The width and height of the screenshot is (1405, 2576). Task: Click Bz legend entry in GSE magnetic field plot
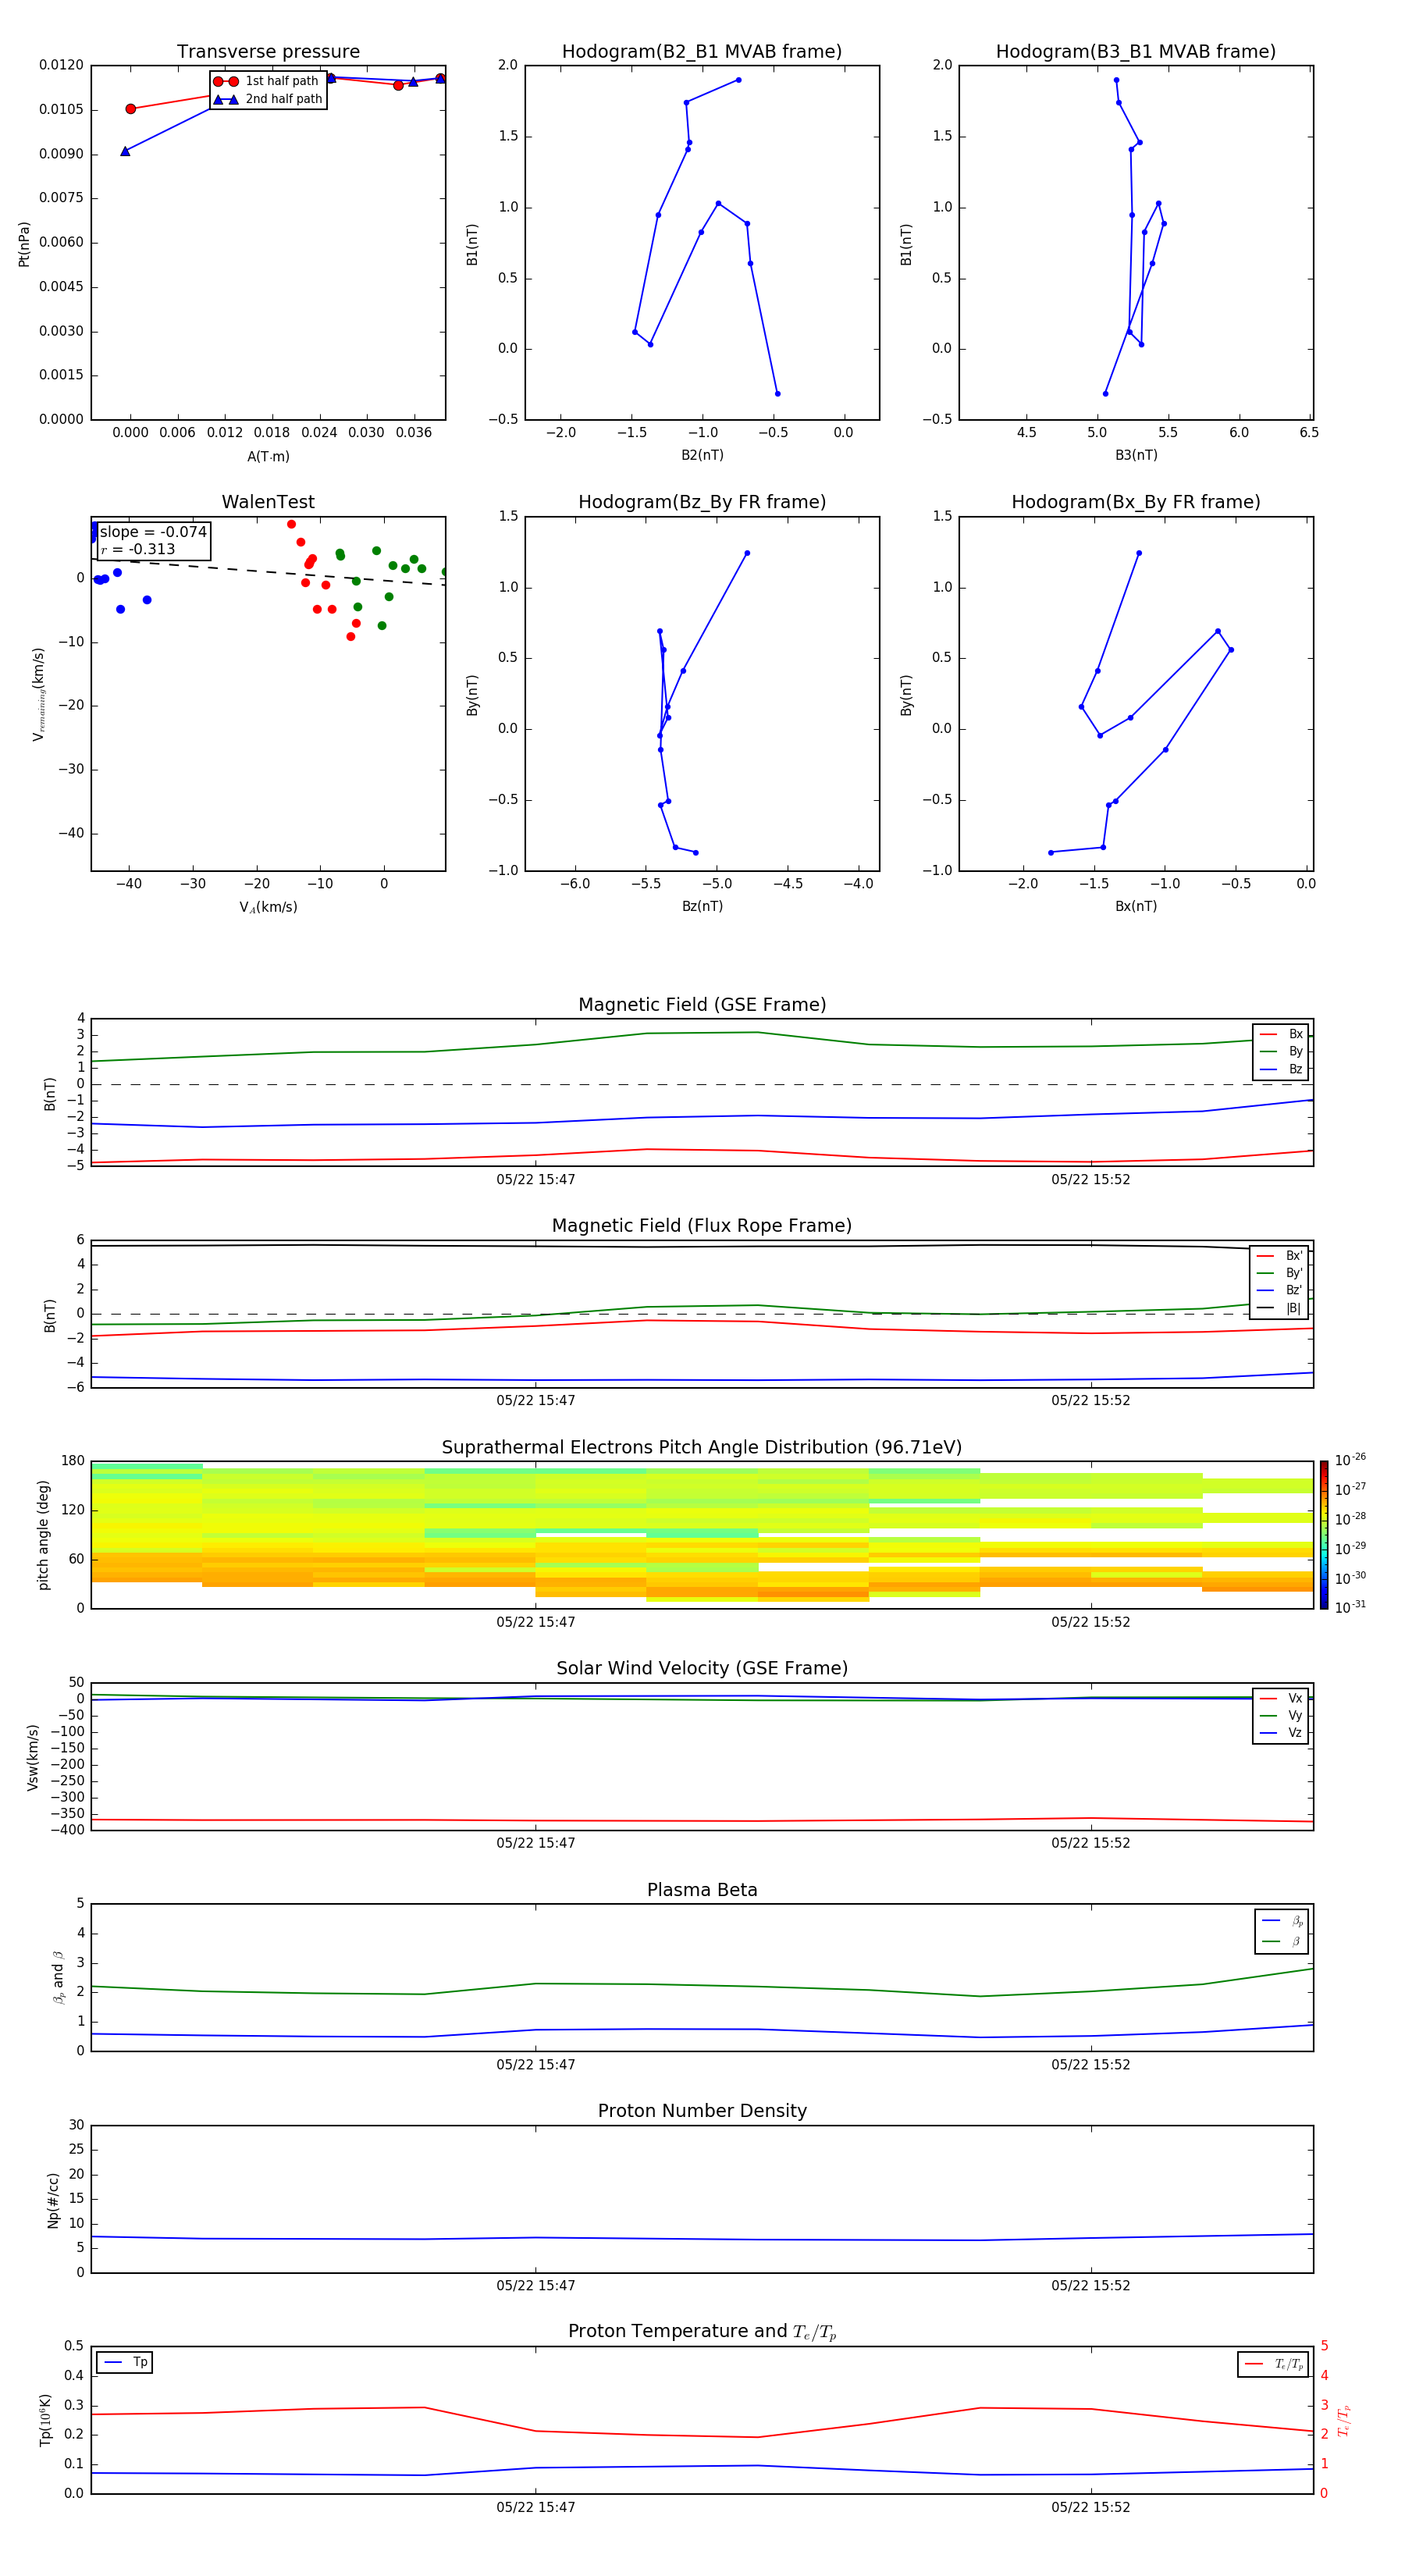1281,1069
